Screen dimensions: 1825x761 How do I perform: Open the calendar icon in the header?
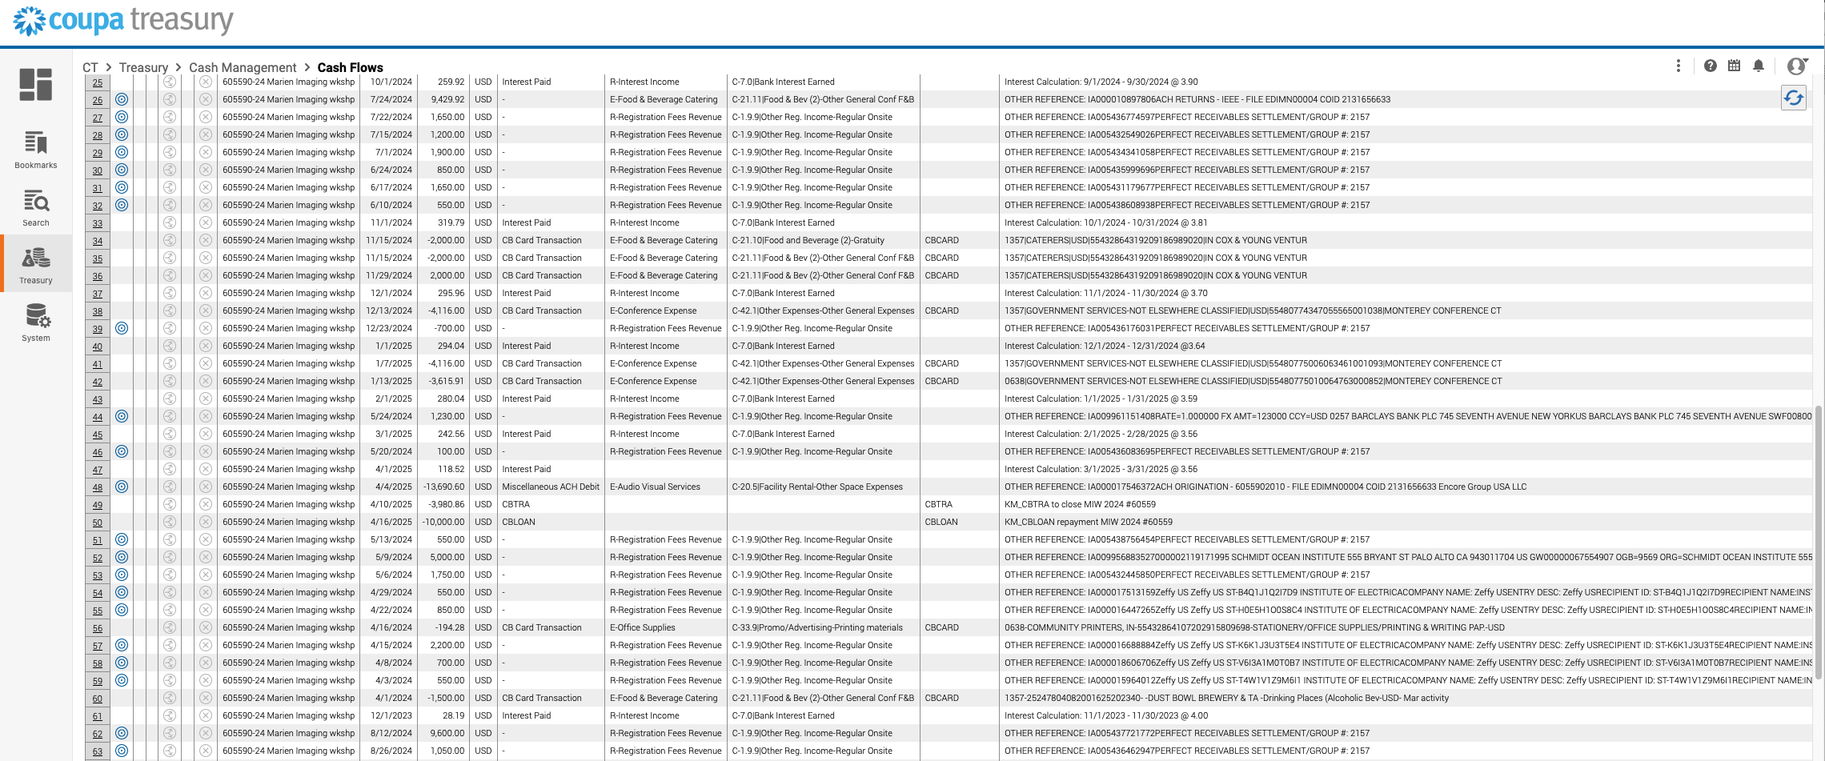pyautogui.click(x=1734, y=66)
